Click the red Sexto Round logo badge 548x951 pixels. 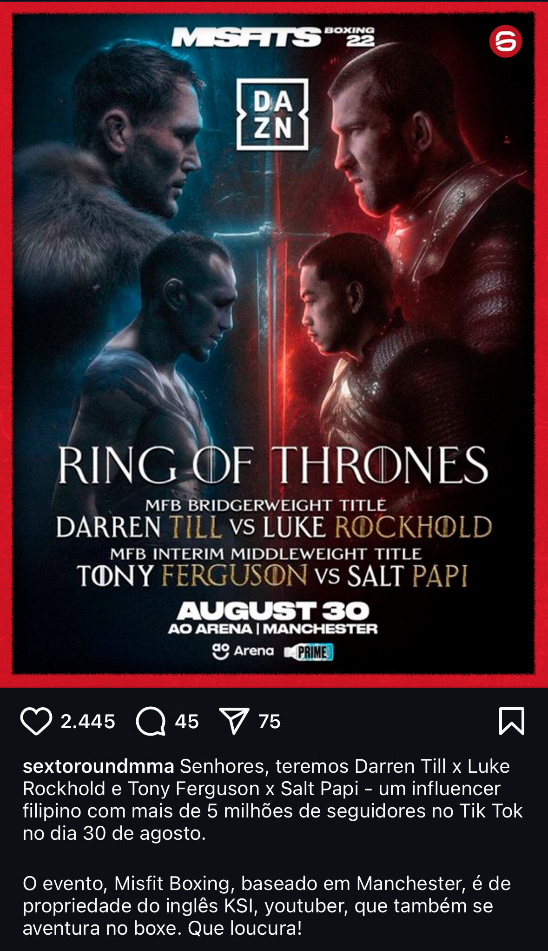point(505,41)
